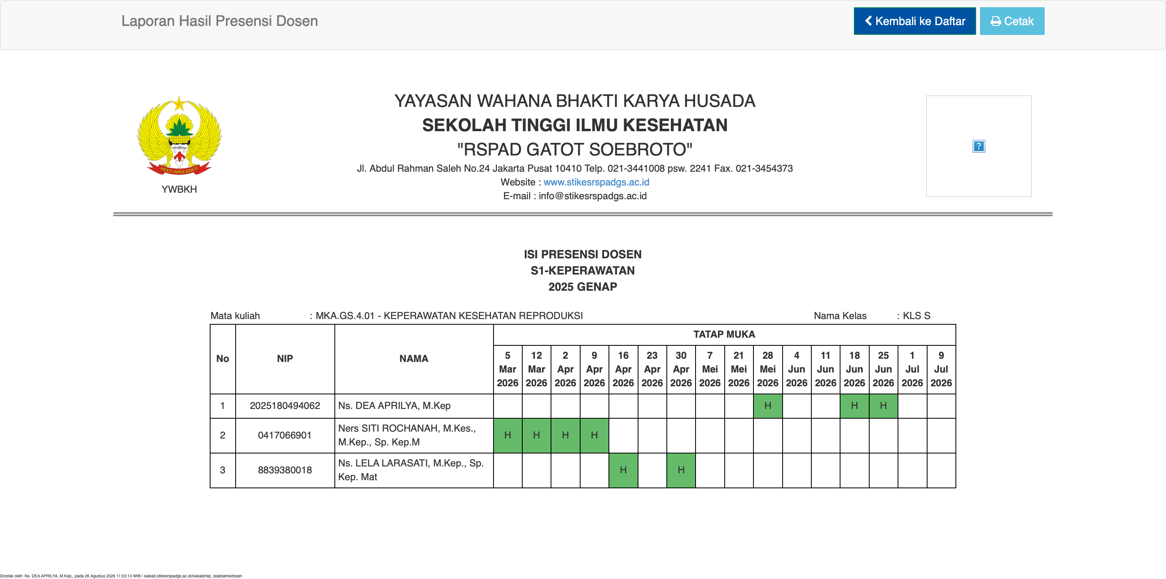This screenshot has width=1166, height=579.
Task: Click the 16 Apr 2026 column header
Action: pos(623,369)
